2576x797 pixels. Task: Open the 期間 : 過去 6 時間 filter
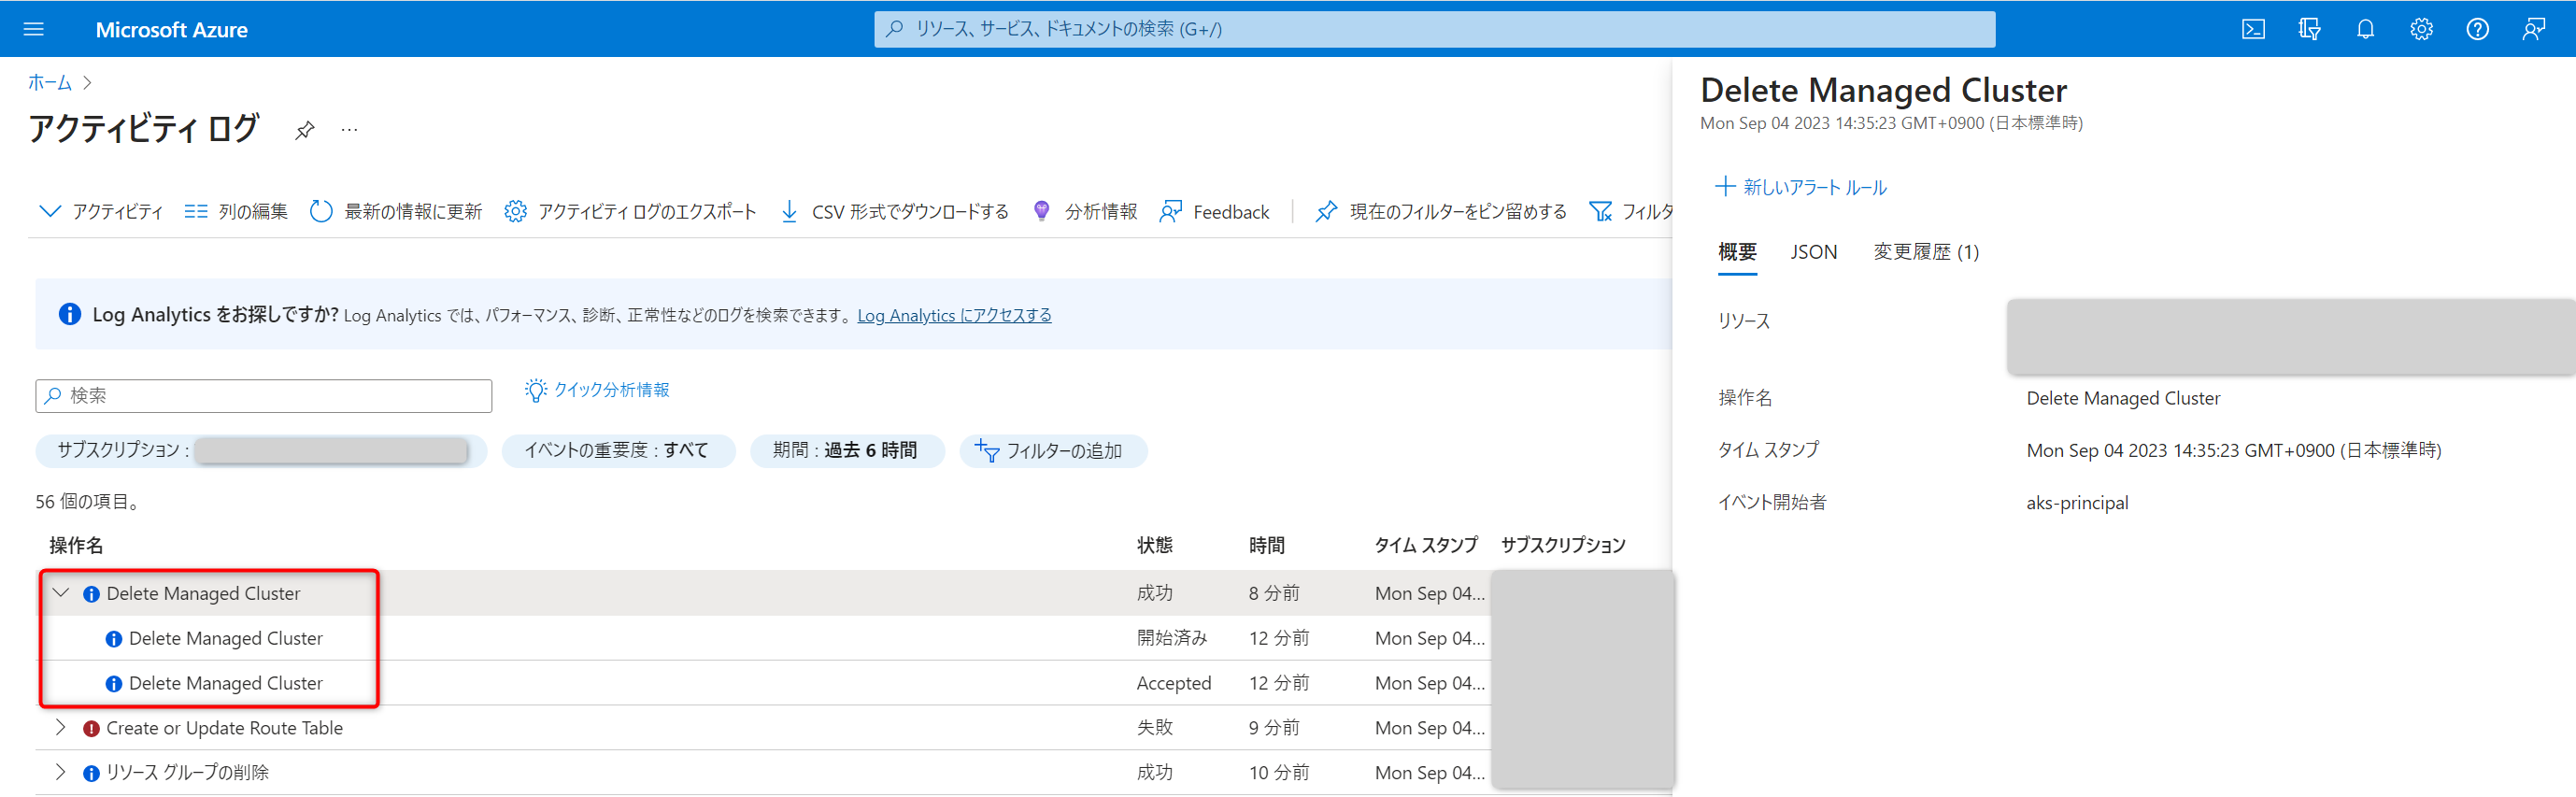click(x=846, y=451)
